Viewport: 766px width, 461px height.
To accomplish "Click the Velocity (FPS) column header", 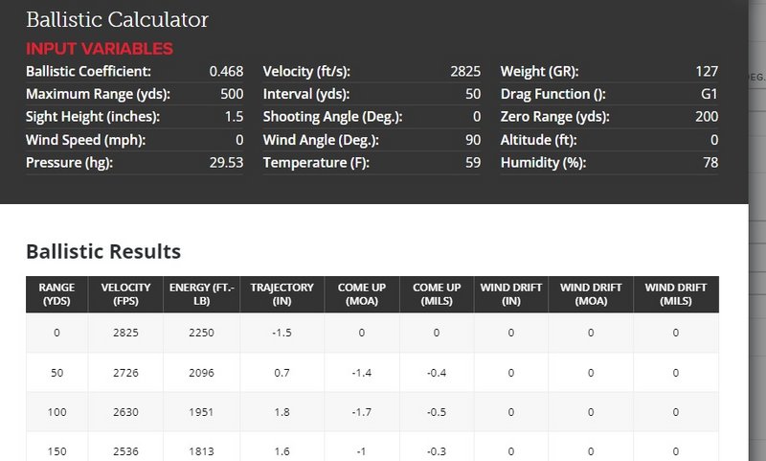I will [125, 294].
